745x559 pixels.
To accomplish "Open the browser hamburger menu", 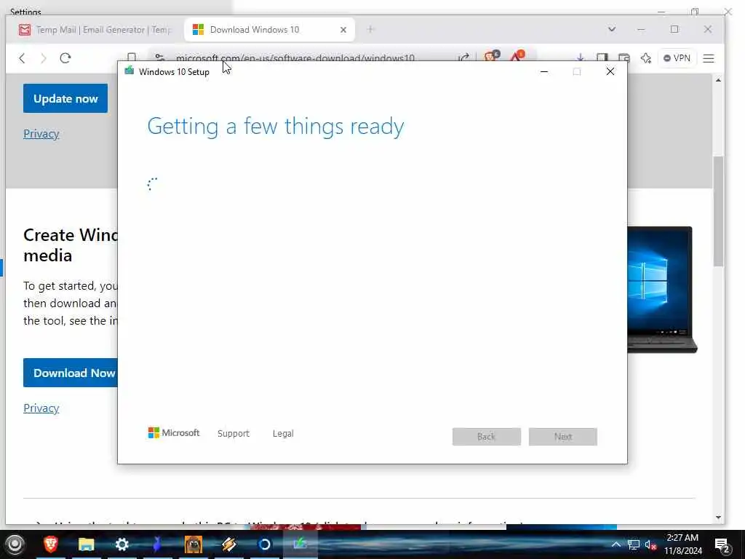I will pyautogui.click(x=709, y=58).
